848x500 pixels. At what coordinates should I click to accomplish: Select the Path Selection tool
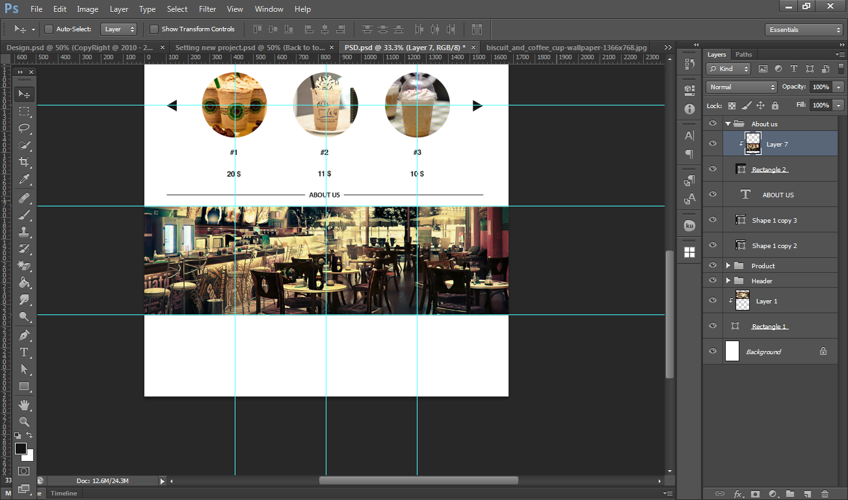pyautogui.click(x=24, y=369)
